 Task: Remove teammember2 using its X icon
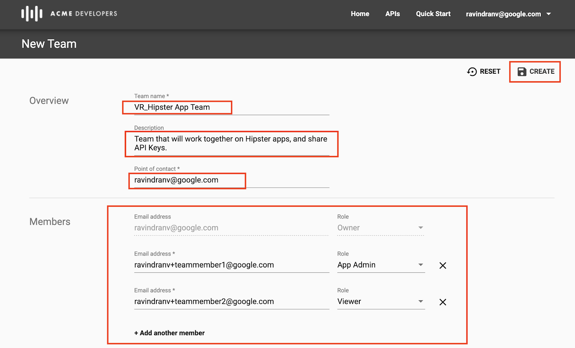(443, 302)
